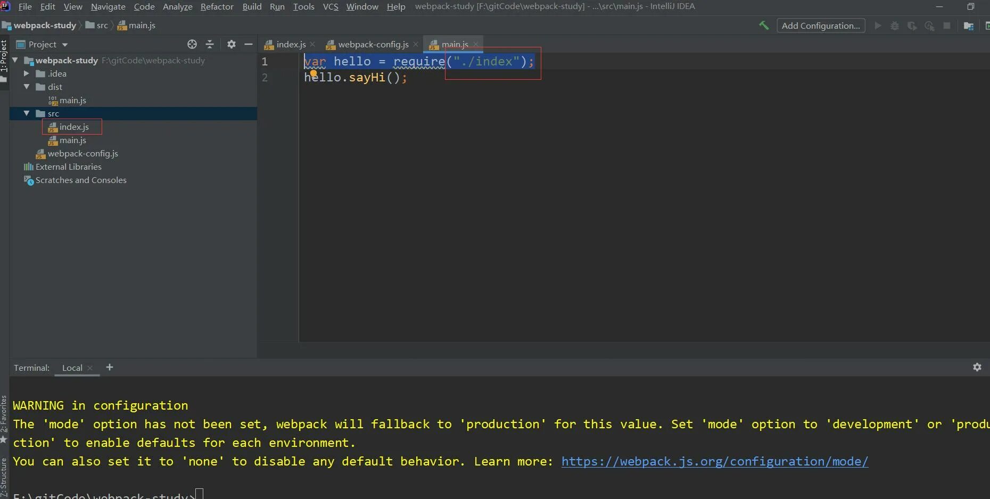Click line number 2 in the gutter
Screen dimensions: 990x499
(x=265, y=78)
